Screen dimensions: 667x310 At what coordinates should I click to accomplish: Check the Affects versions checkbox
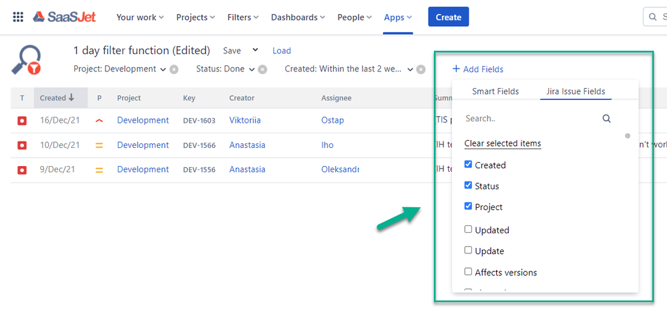coord(468,271)
